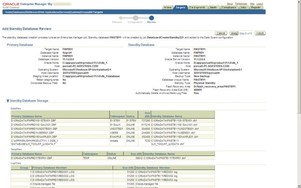The height and width of the screenshot is (188, 301).
Task: Click the Cancel button
Action: (221, 33)
